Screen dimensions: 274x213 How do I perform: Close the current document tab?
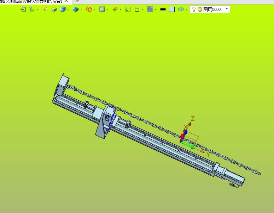66,1
